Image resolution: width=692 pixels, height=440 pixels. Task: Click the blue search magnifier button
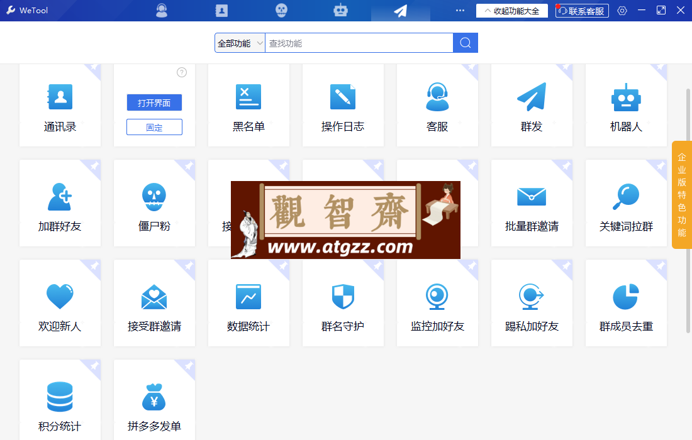(466, 43)
